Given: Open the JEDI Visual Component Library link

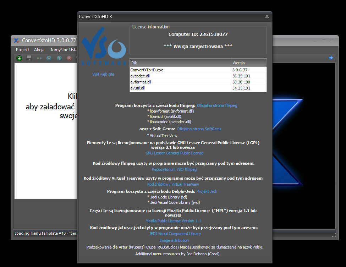Looking at the screenshot, I should click(175, 234).
